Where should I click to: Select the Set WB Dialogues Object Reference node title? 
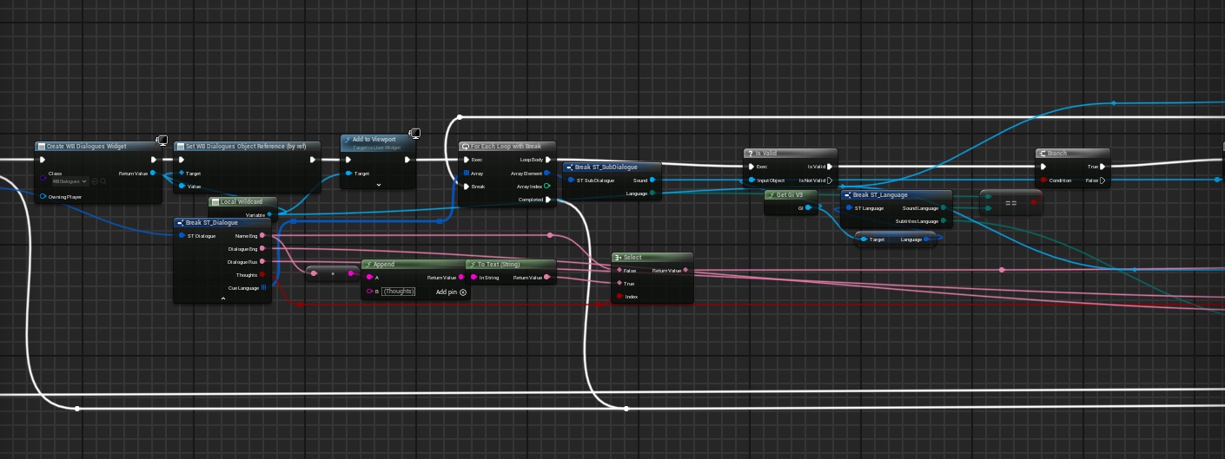point(245,146)
